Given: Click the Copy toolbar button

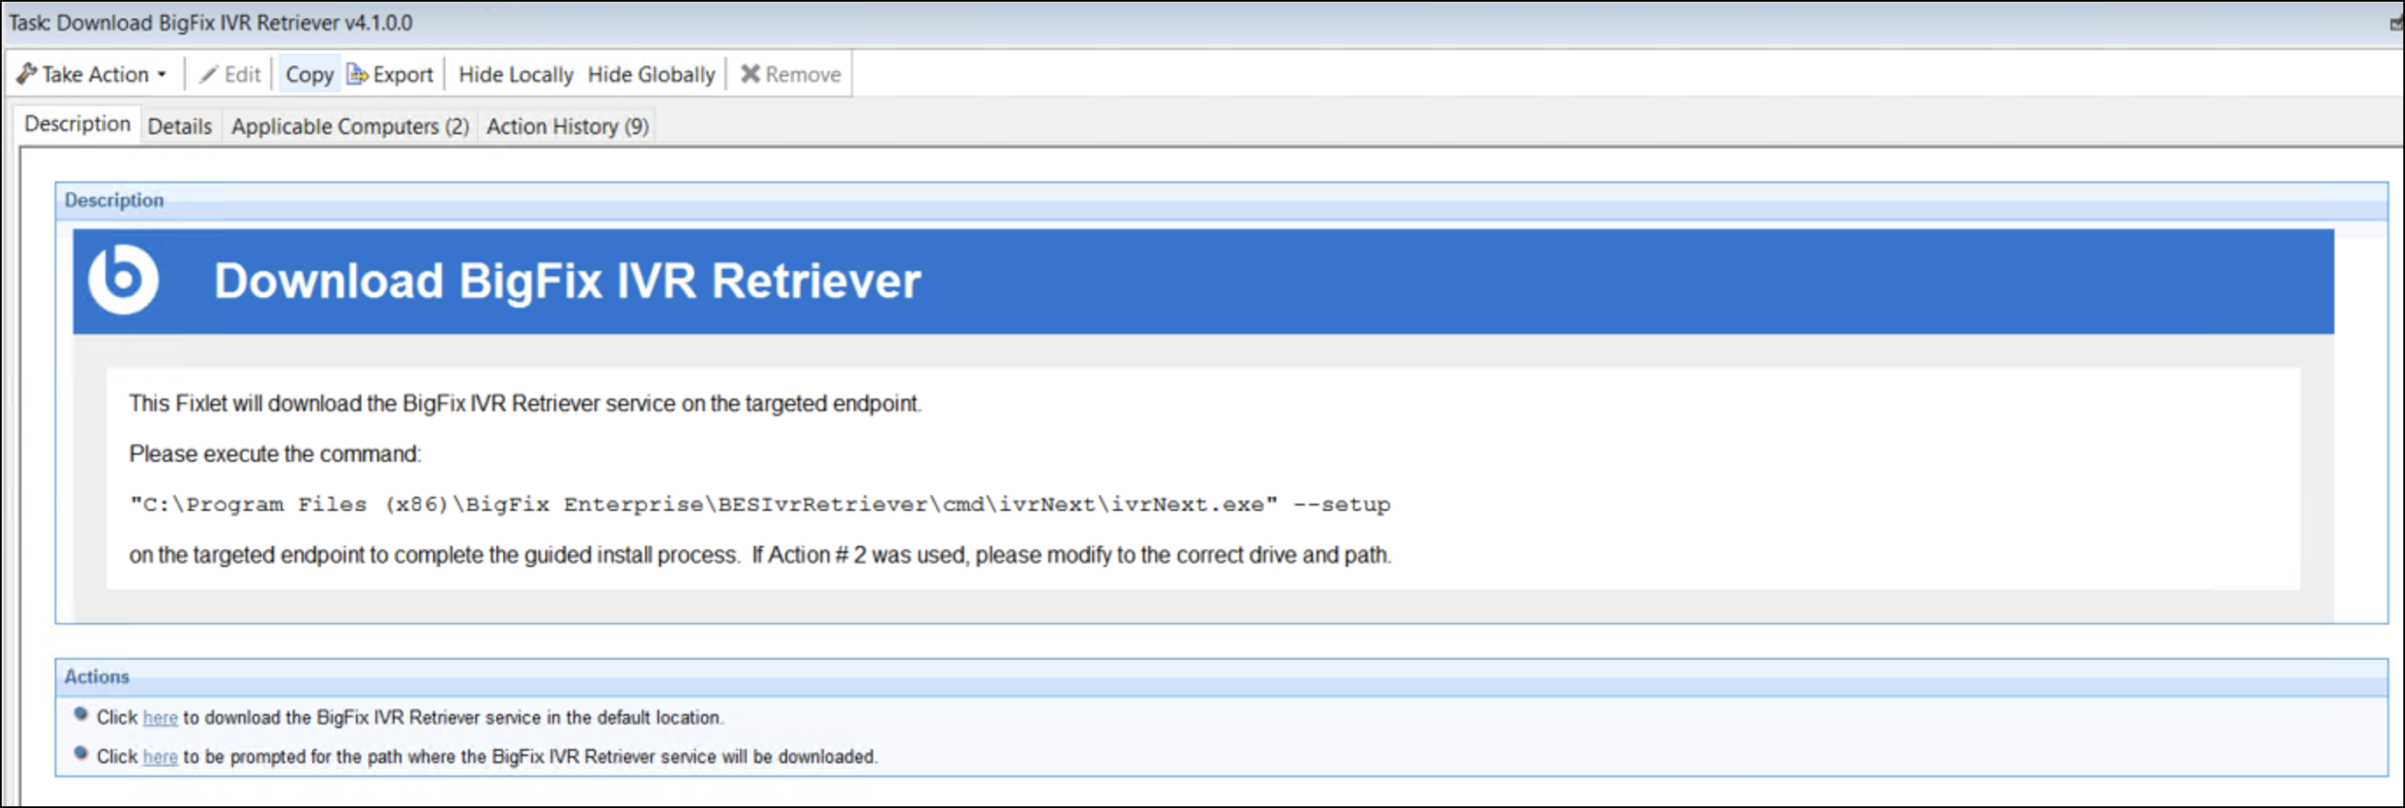Looking at the screenshot, I should (x=309, y=74).
